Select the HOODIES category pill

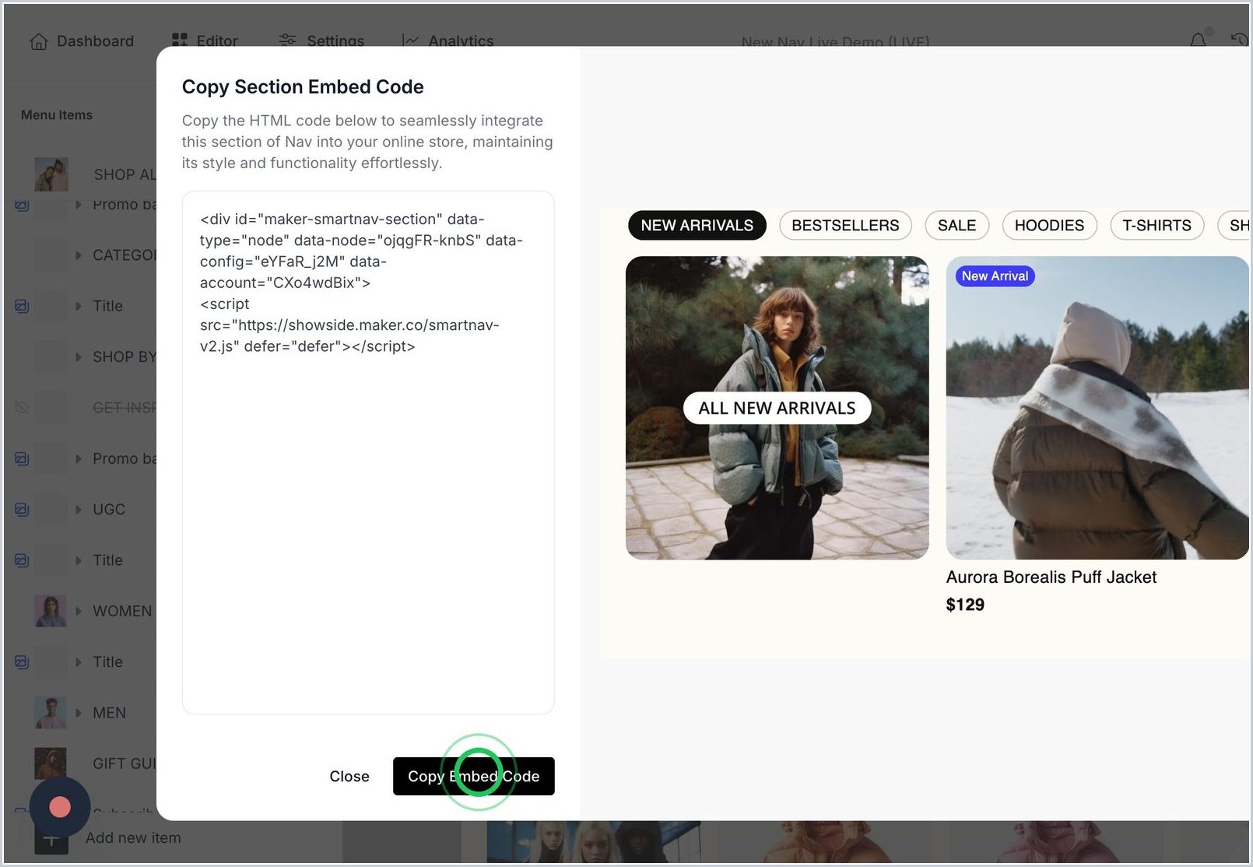click(1049, 226)
